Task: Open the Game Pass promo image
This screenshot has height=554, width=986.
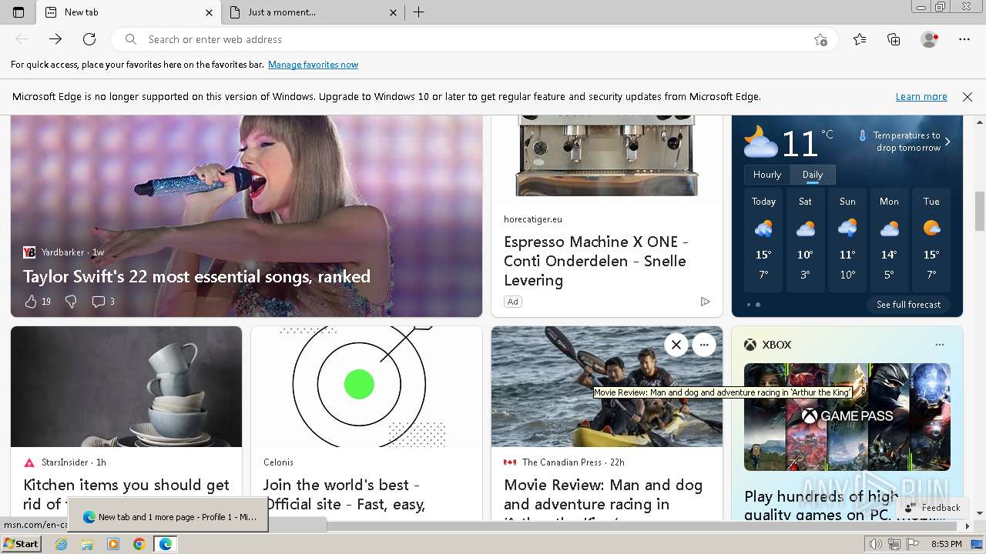Action: [847, 416]
